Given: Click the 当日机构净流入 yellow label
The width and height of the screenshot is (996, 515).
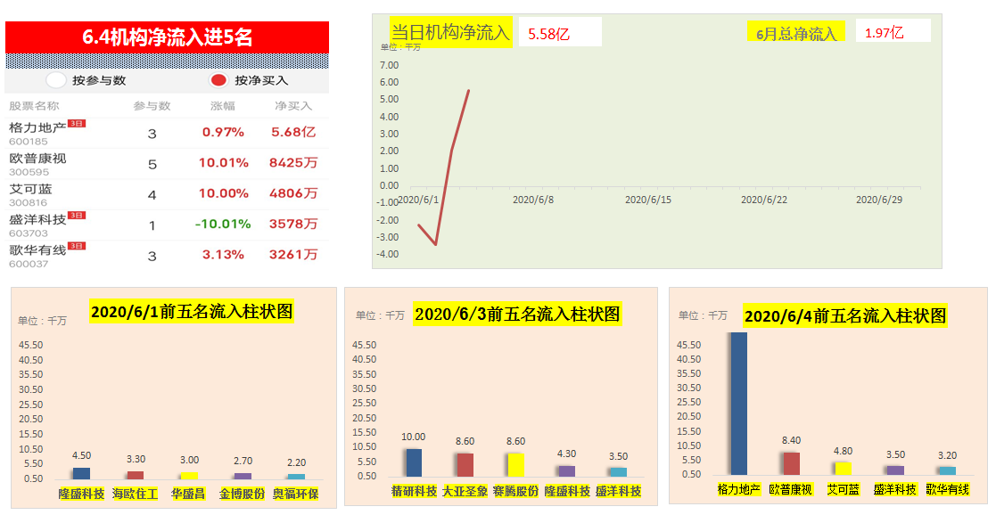Looking at the screenshot, I should 450,32.
